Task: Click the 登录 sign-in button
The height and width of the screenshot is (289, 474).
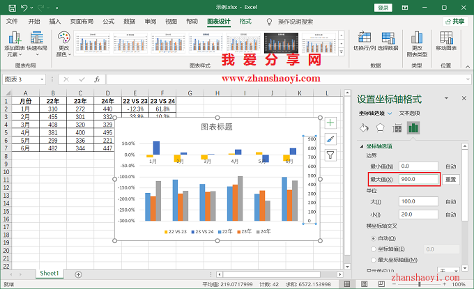Action: pos(383,8)
